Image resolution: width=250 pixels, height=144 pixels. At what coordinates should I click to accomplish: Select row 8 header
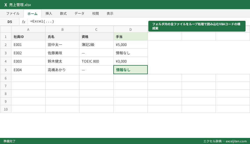pos(6,94)
